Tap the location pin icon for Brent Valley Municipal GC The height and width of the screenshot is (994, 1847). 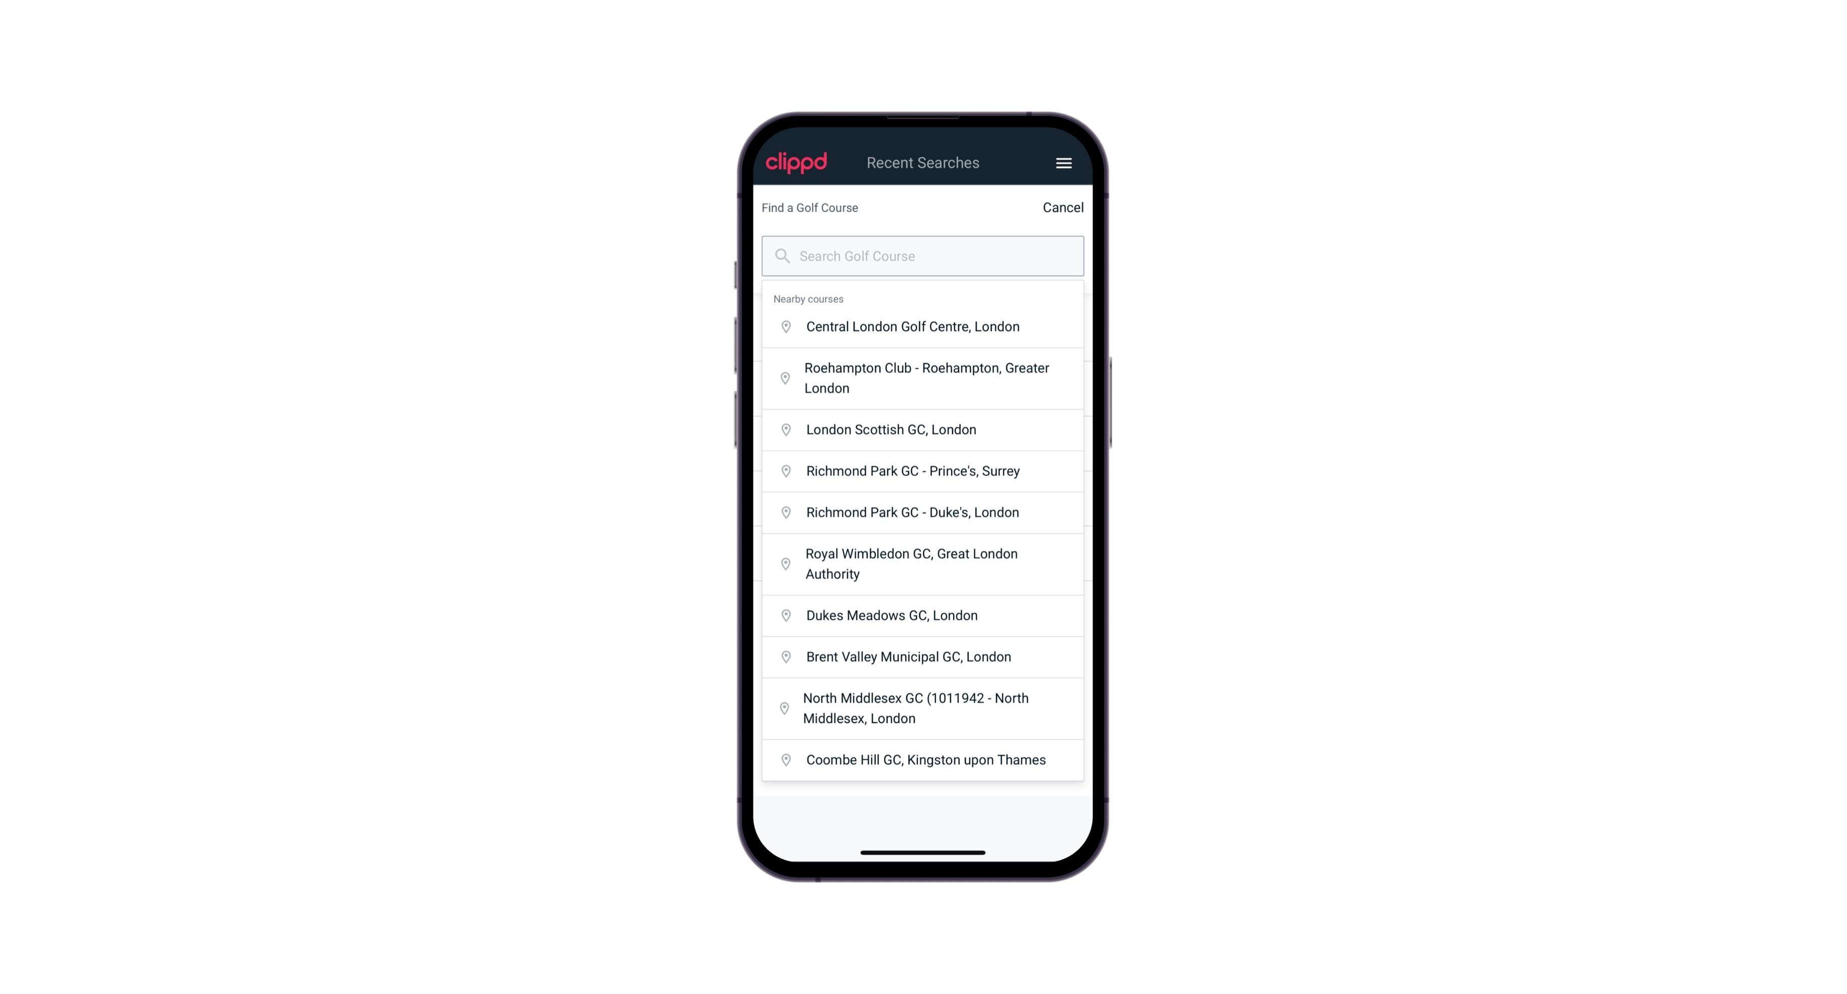point(783,656)
